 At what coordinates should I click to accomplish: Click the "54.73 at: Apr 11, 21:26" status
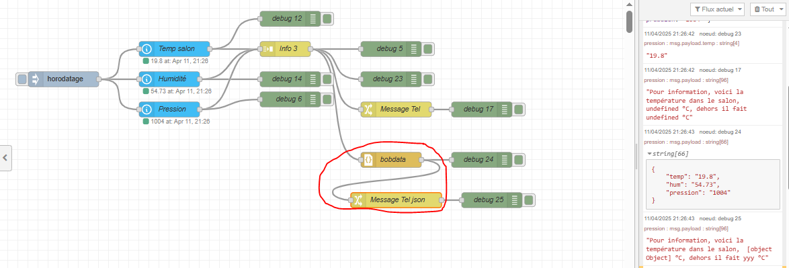[x=181, y=91]
